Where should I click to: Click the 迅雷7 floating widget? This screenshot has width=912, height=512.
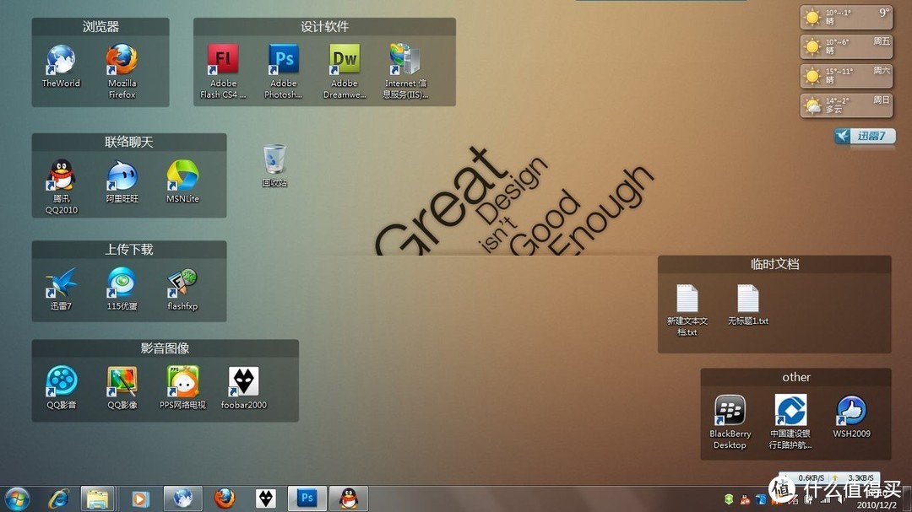[865, 136]
